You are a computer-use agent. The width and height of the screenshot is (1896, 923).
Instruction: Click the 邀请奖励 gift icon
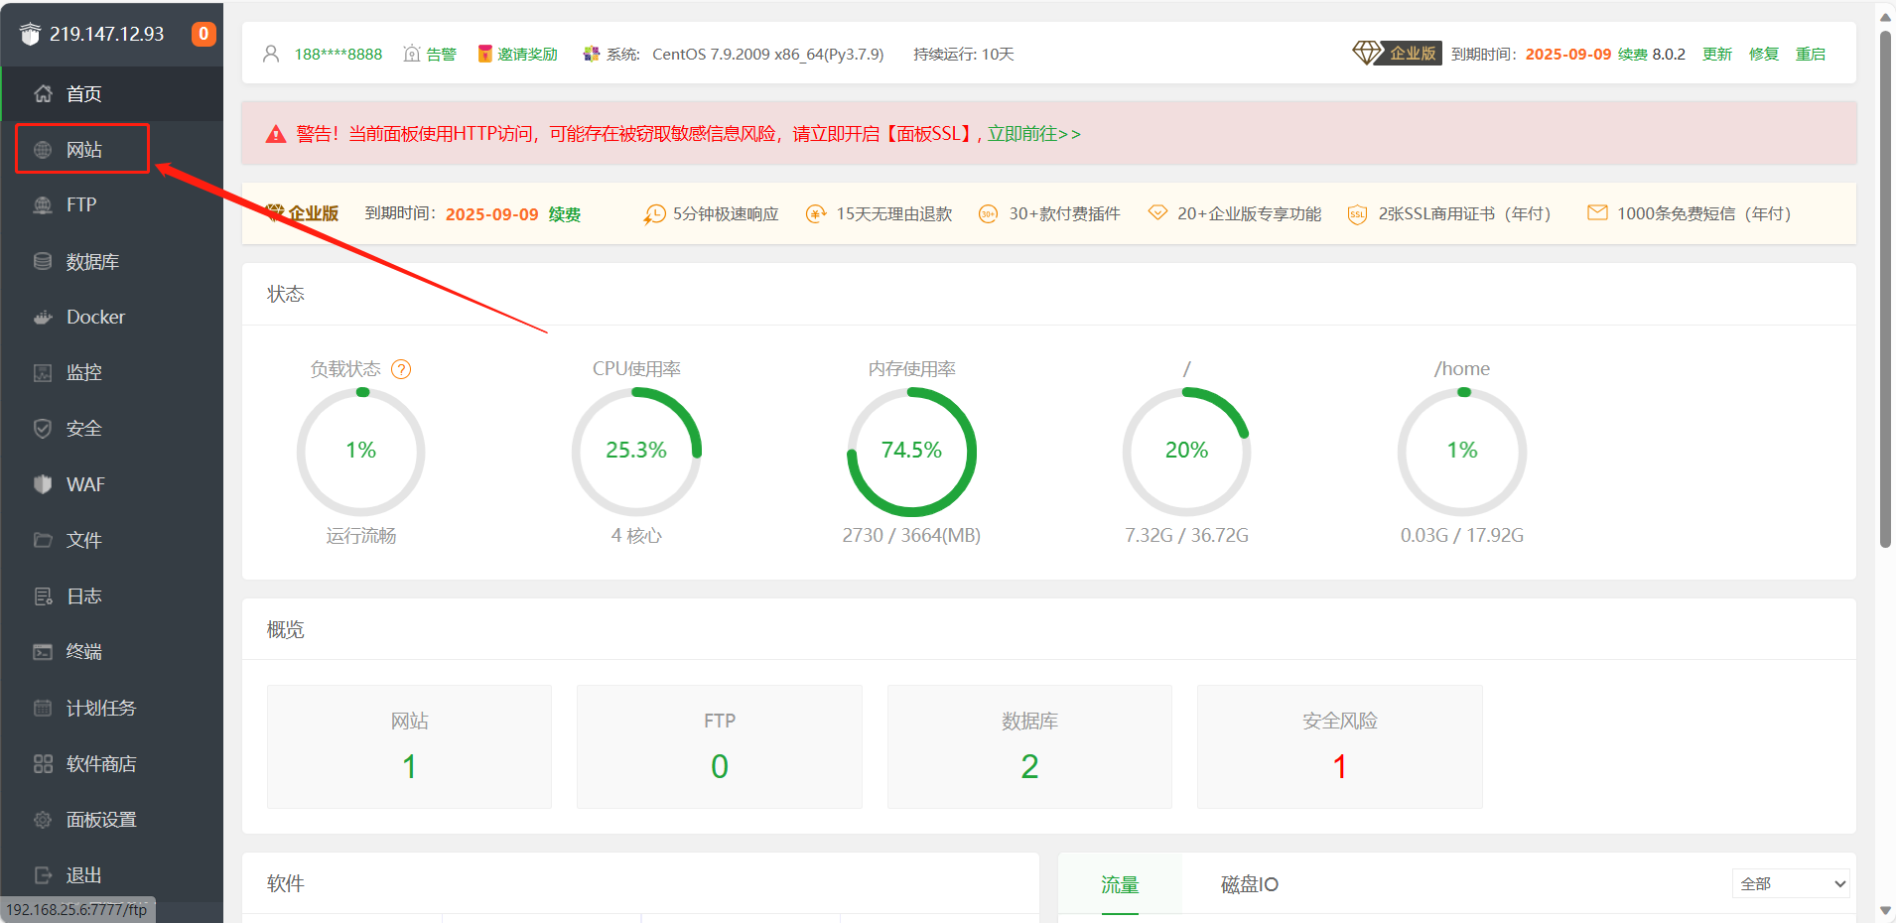click(x=485, y=54)
